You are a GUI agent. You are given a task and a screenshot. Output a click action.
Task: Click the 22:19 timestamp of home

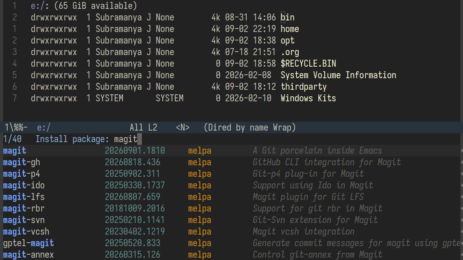[x=264, y=29]
